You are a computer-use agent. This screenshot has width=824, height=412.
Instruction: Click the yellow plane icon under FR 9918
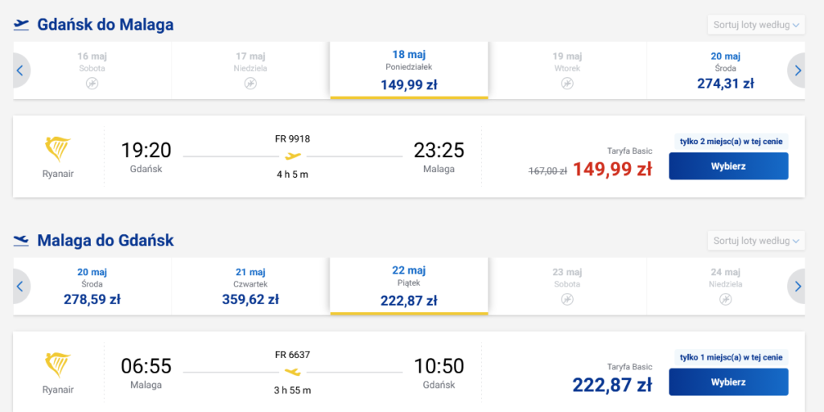coord(293,155)
